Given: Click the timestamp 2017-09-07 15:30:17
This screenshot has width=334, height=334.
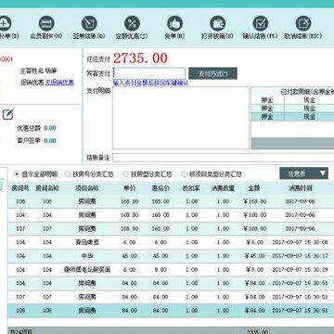Looking at the screenshot, I should point(300,256).
